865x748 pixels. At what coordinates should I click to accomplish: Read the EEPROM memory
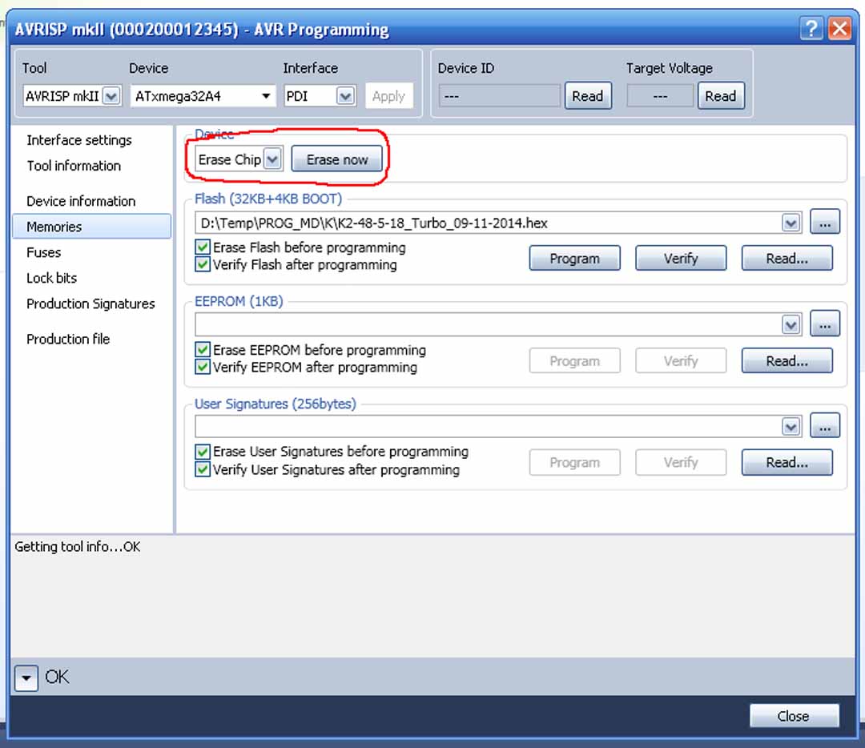787,360
